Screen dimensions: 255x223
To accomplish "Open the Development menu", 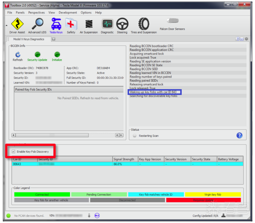I will point(68,13).
